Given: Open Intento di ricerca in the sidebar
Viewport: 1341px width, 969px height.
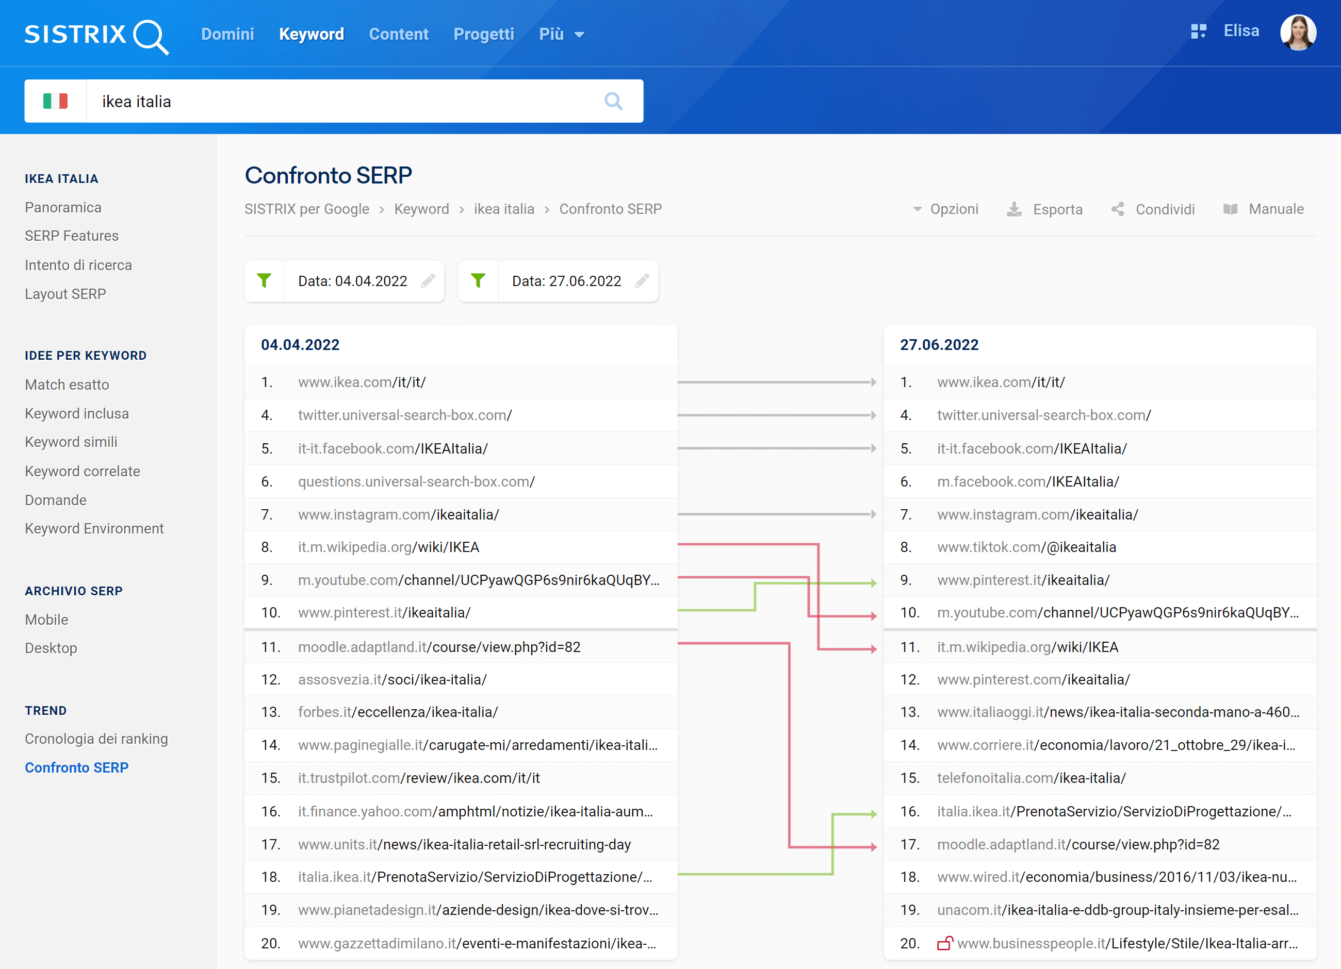Looking at the screenshot, I should [x=78, y=265].
